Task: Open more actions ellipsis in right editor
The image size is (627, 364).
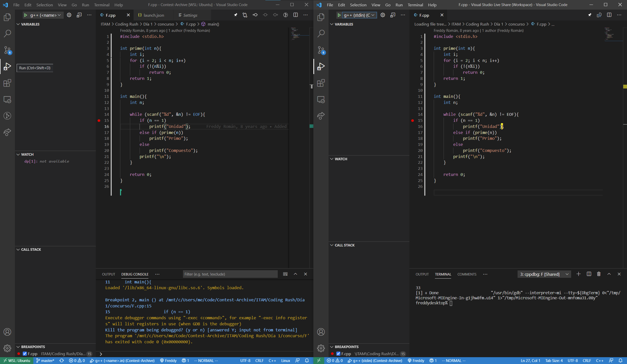Action: (x=619, y=15)
